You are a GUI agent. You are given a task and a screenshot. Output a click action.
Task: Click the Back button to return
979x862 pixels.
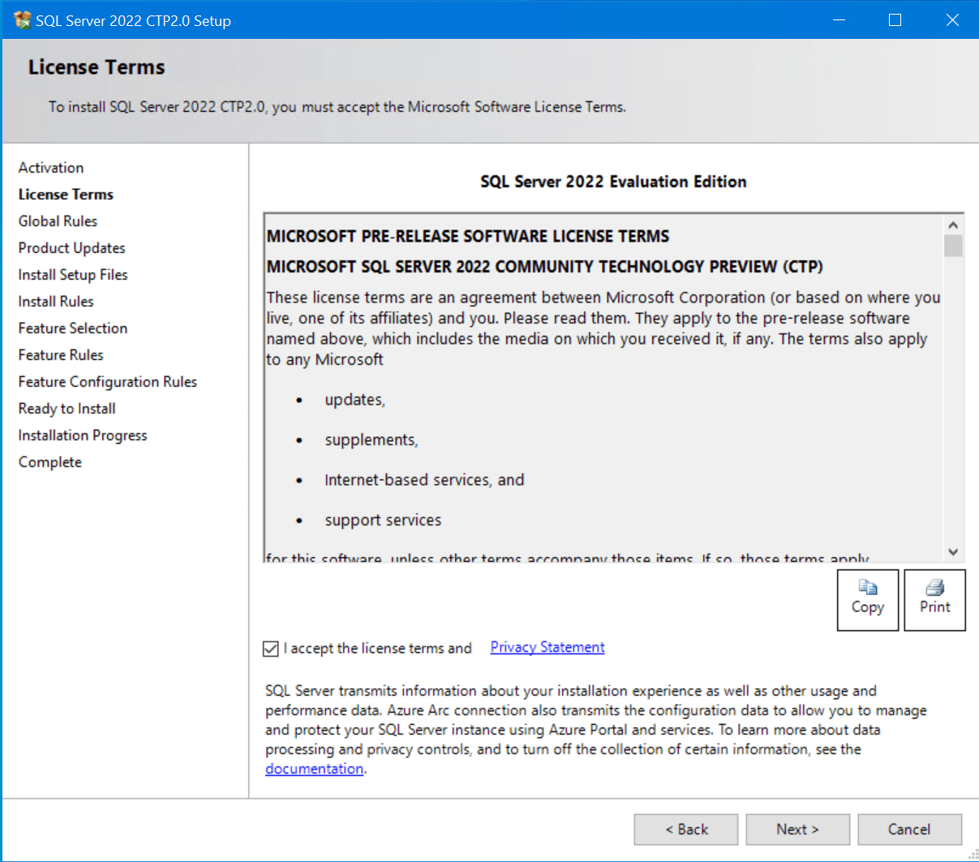[x=685, y=829]
